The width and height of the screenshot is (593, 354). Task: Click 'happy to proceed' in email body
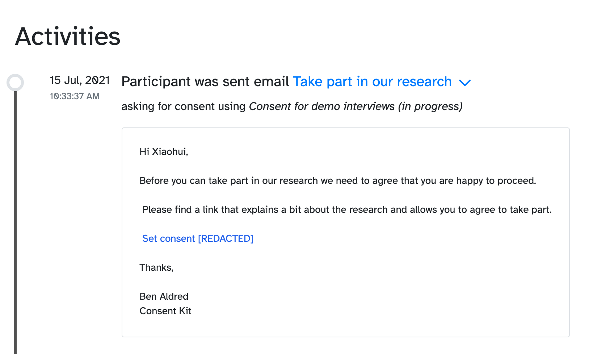[x=496, y=181]
